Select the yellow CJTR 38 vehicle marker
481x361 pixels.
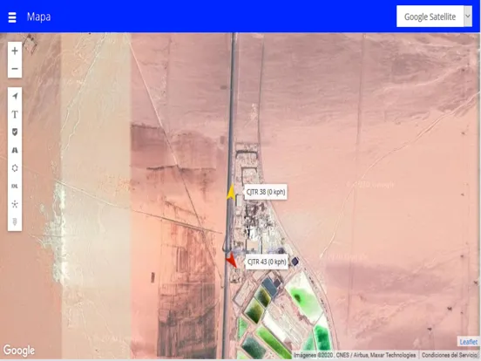231,192
